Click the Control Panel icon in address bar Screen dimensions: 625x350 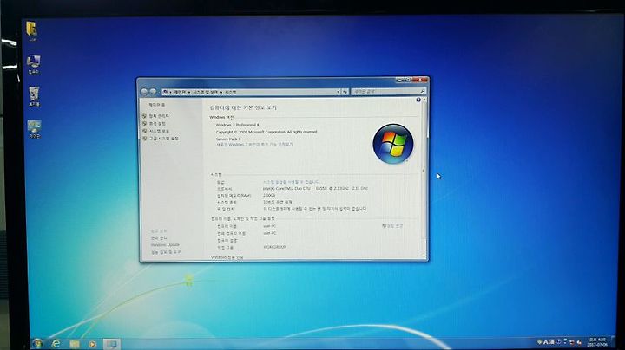[x=165, y=92]
